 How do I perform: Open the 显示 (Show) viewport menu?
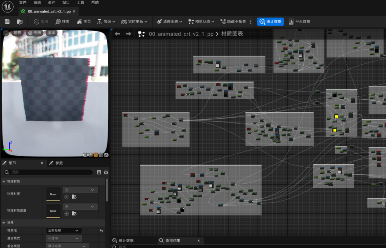(x=51, y=33)
